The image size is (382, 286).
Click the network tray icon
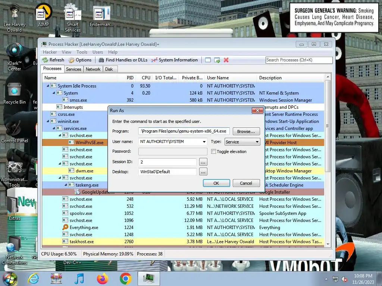(x=335, y=279)
